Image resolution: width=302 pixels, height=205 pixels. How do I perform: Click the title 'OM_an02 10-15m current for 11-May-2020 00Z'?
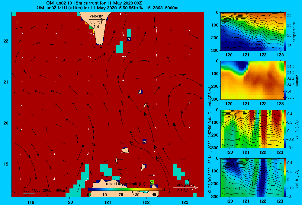click(x=94, y=3)
